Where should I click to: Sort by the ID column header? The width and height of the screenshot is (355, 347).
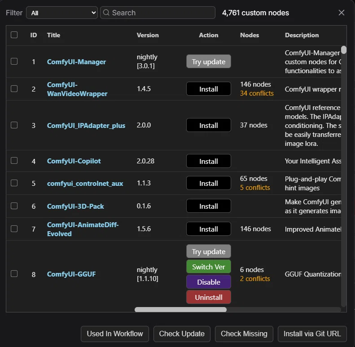tap(34, 35)
